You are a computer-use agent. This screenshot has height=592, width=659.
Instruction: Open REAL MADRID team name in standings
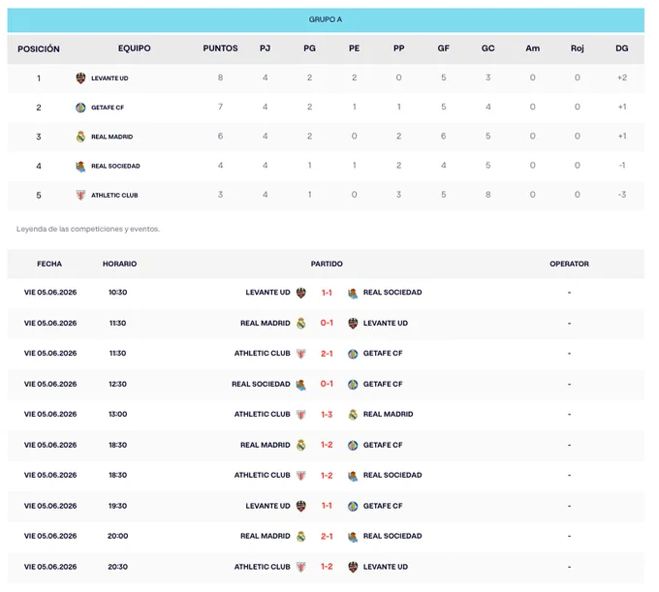coord(111,137)
